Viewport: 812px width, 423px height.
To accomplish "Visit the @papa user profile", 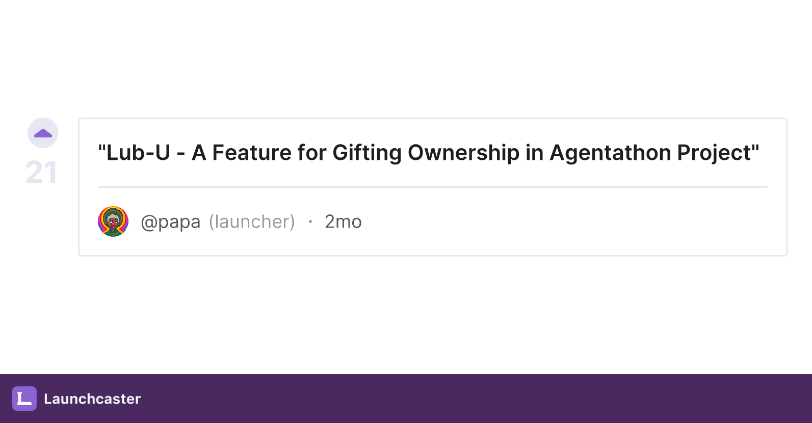I will [x=170, y=222].
